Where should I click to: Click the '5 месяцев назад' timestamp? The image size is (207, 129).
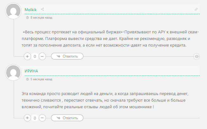tap(41, 79)
